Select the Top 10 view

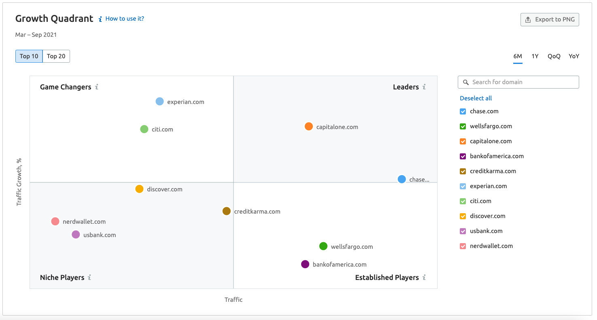point(29,56)
